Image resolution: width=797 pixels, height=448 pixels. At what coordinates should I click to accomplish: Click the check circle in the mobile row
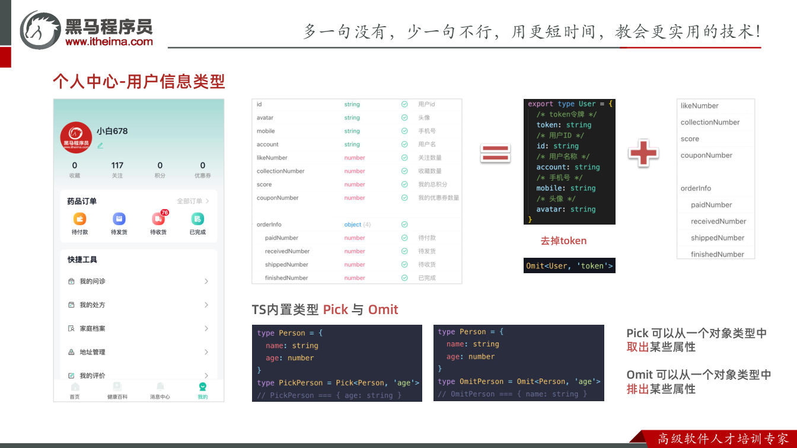pyautogui.click(x=404, y=131)
